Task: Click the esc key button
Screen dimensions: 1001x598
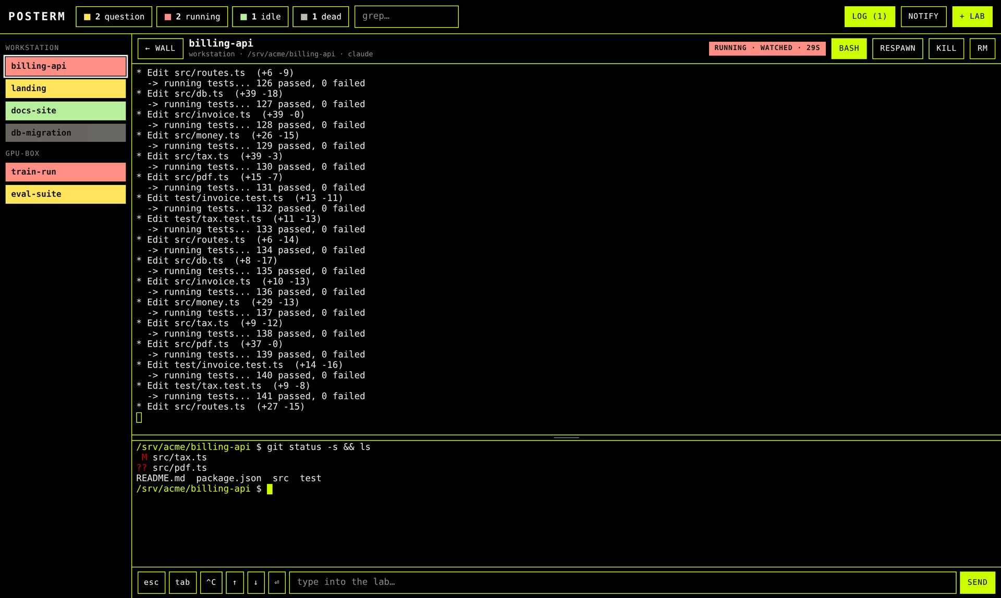Action: coord(151,582)
